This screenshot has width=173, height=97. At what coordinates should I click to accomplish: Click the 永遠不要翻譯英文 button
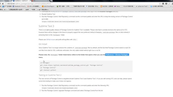click(x=43, y=10)
